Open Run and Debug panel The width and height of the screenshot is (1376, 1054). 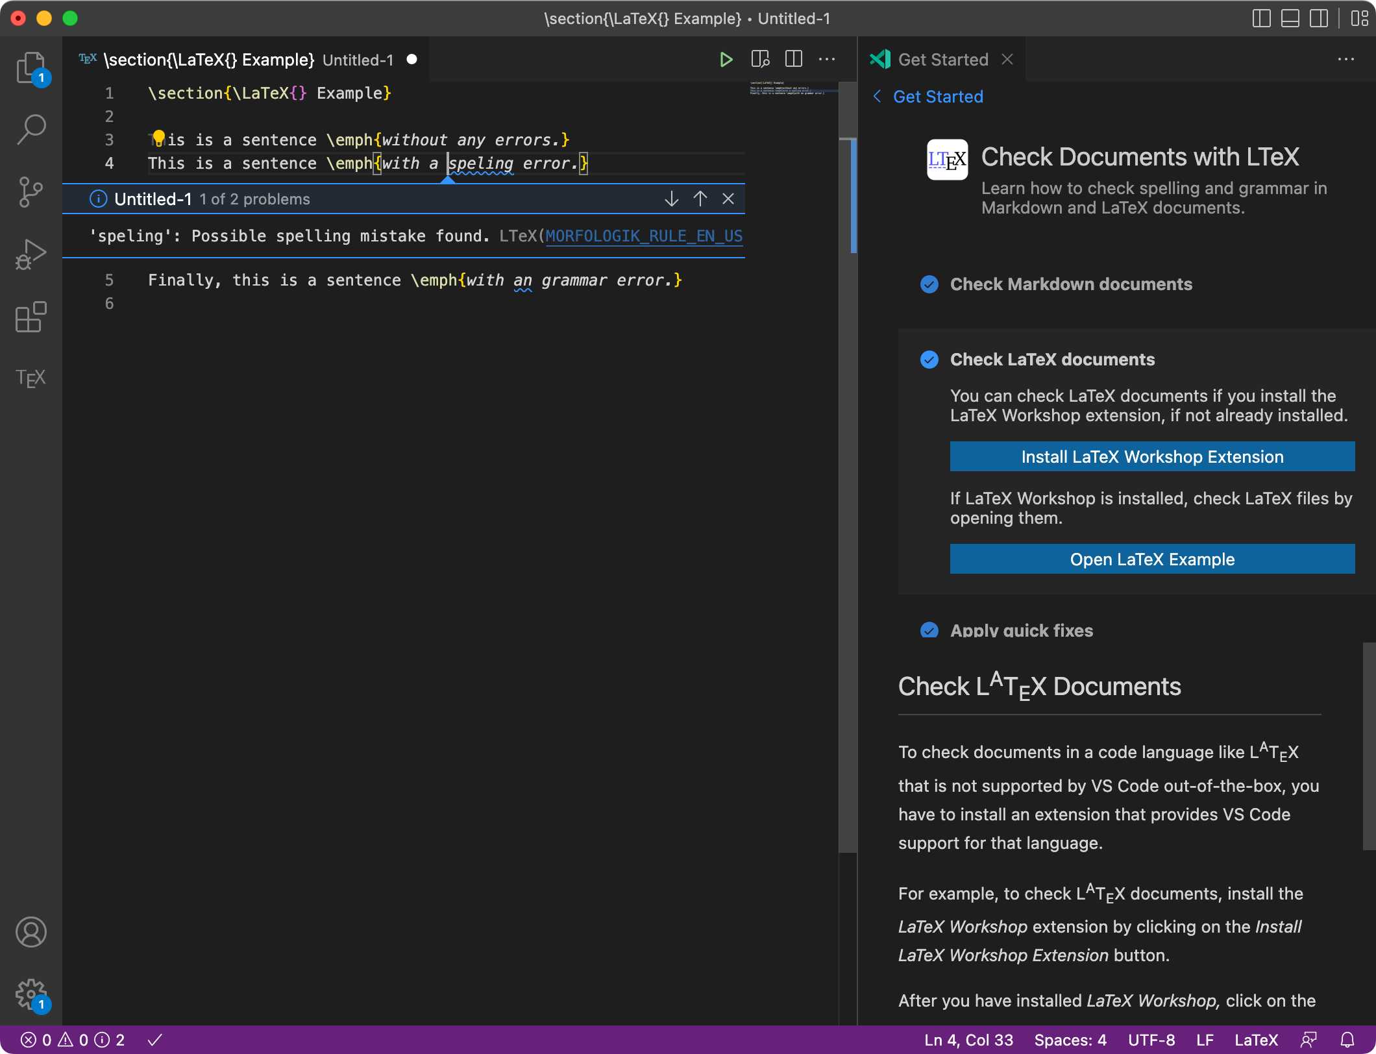(31, 254)
